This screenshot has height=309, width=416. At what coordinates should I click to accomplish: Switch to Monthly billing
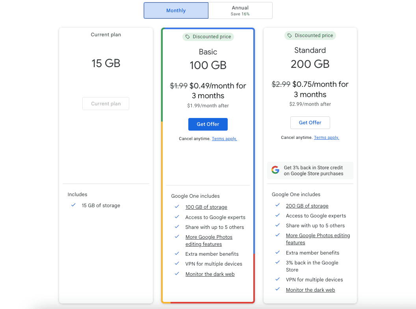point(176,10)
